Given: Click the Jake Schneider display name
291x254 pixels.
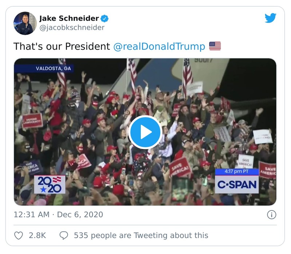Looking at the screenshot, I should point(68,19).
